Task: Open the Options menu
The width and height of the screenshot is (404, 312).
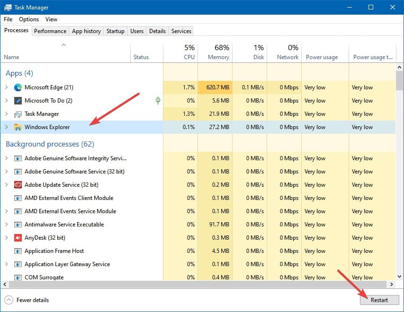Action: click(x=29, y=19)
